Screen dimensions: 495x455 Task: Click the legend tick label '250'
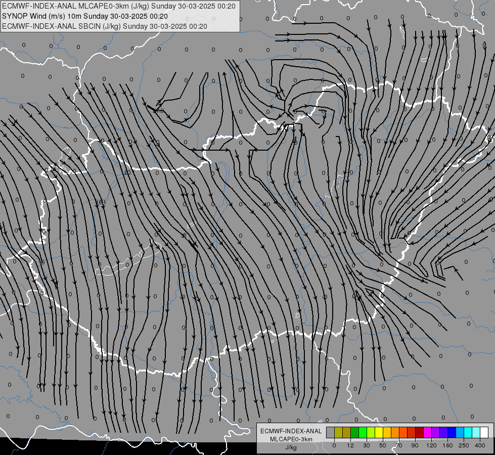click(x=464, y=445)
